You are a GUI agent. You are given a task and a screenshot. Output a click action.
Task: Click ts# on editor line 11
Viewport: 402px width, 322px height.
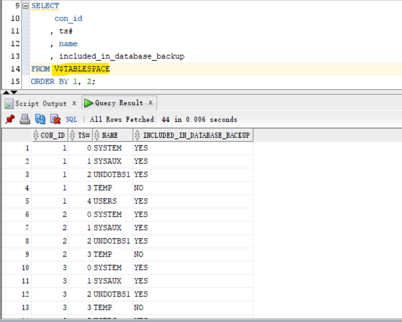66,31
